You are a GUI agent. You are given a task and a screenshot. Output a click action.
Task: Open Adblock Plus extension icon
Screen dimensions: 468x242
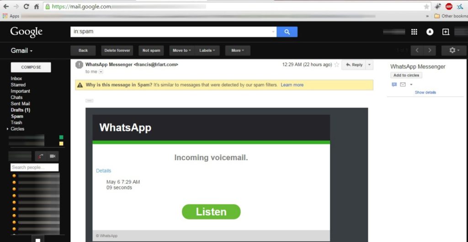pos(449,6)
